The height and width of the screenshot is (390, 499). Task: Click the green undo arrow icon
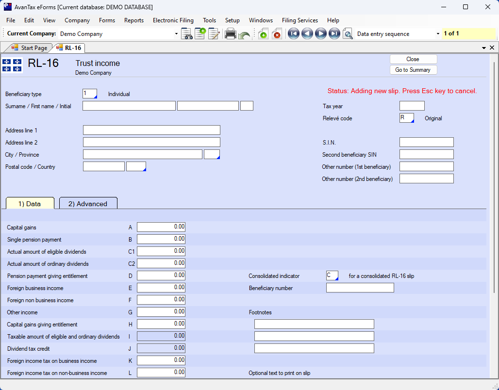pos(244,35)
